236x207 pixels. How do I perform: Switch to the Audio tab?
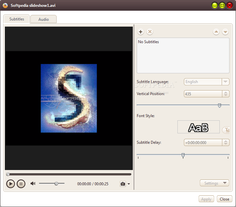pyautogui.click(x=44, y=19)
